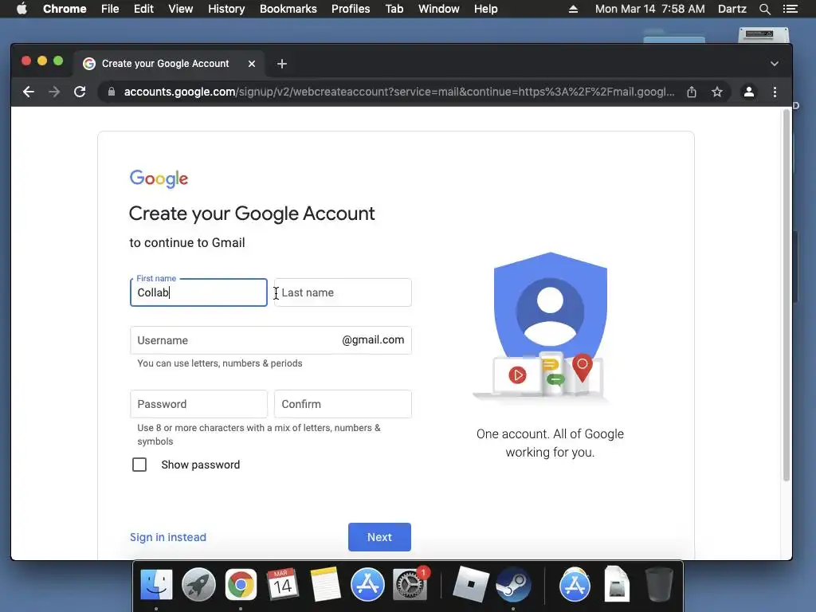Click the page vertical scrollbar
The width and height of the screenshot is (816, 612).
787,296
